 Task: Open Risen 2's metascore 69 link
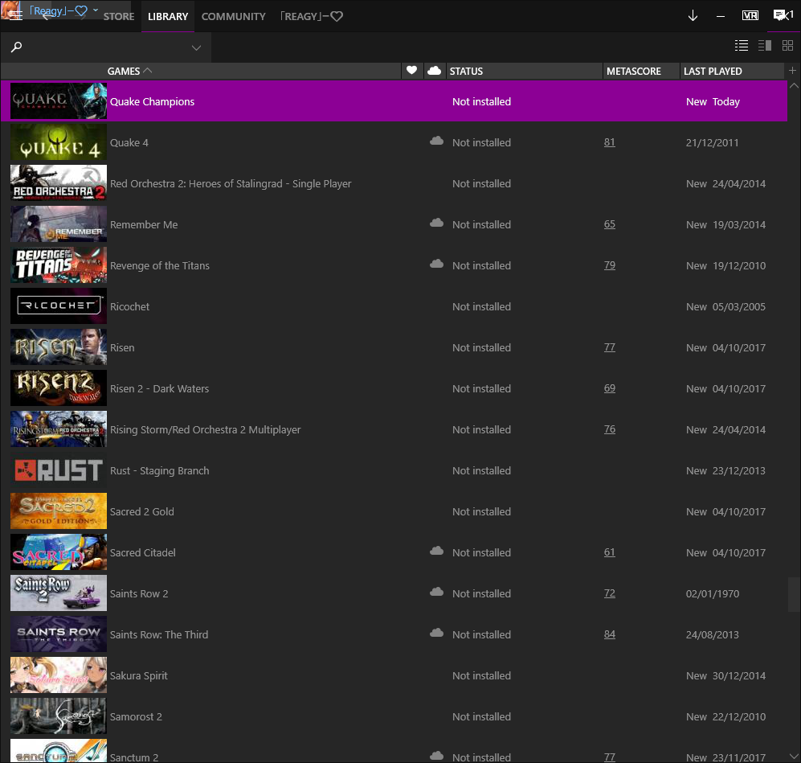610,388
